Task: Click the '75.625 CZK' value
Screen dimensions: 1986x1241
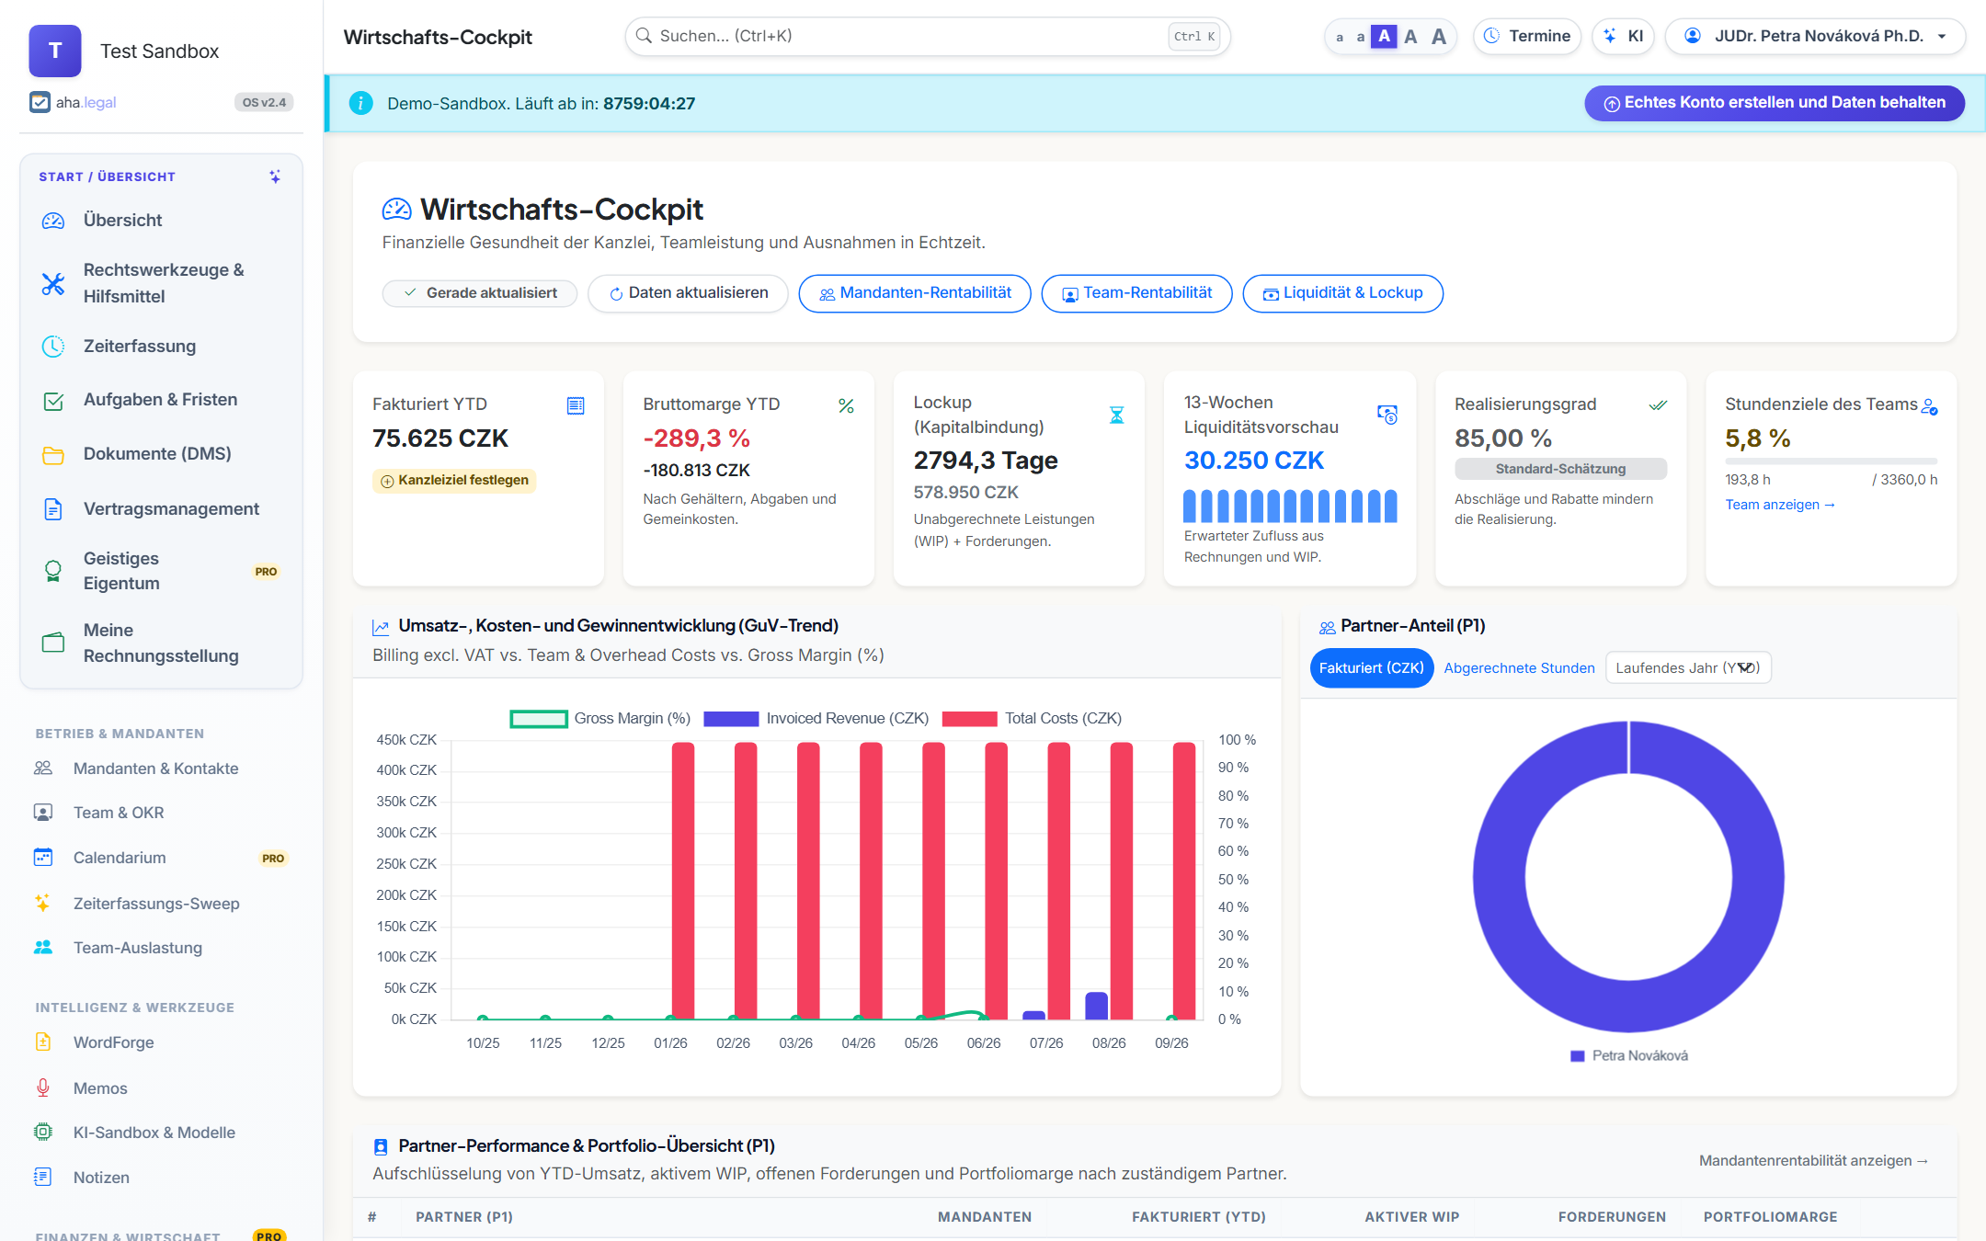Action: pos(440,438)
